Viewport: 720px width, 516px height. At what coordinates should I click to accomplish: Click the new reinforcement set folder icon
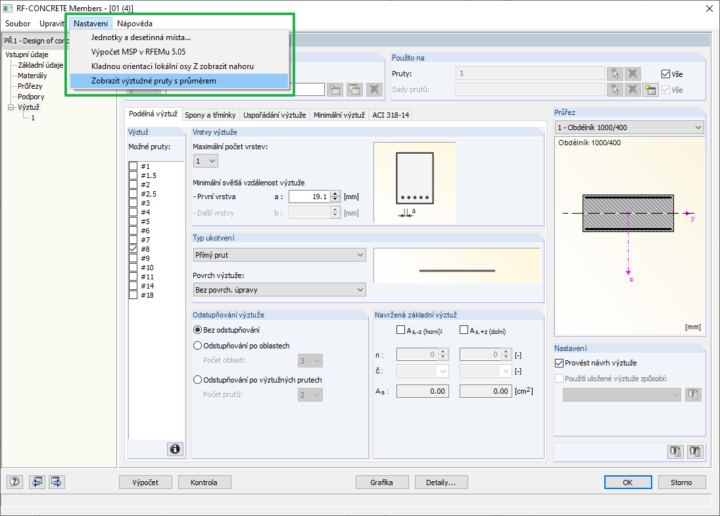[335, 89]
